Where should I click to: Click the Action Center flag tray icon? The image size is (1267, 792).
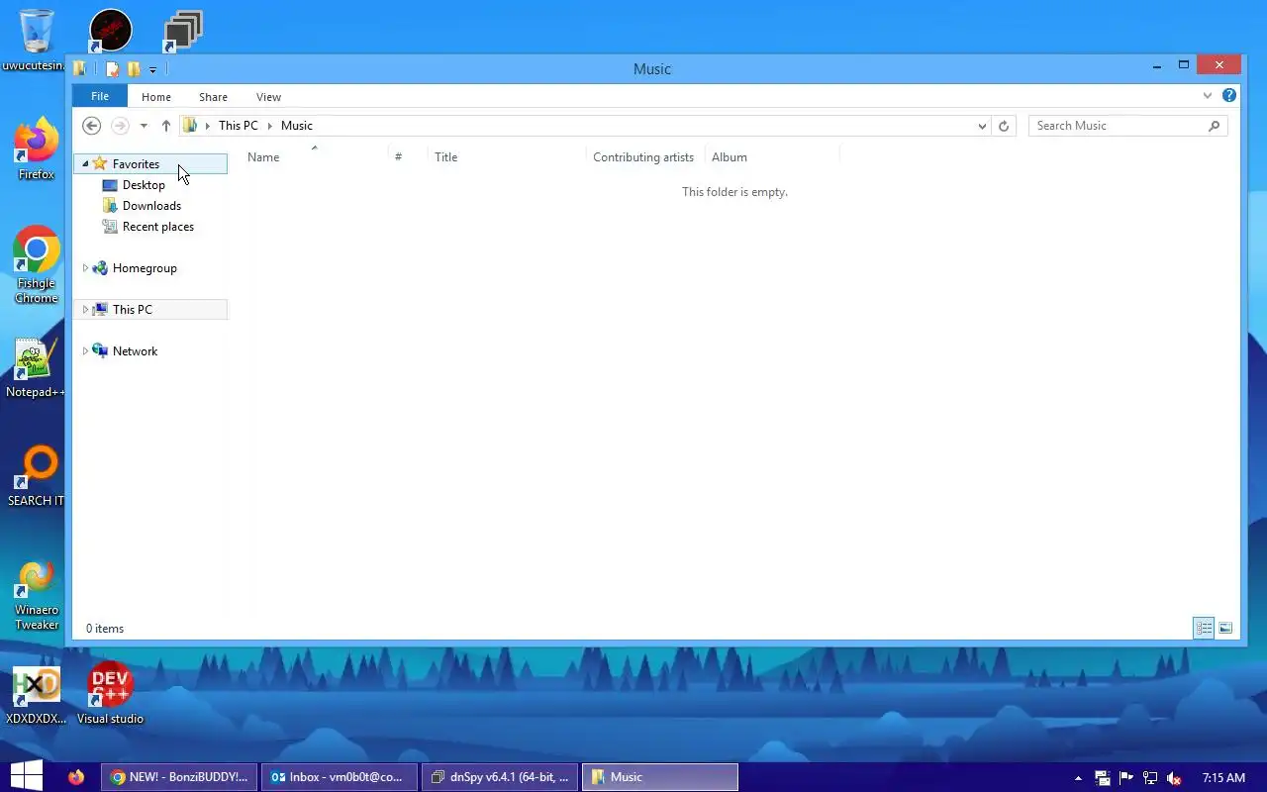click(x=1125, y=778)
